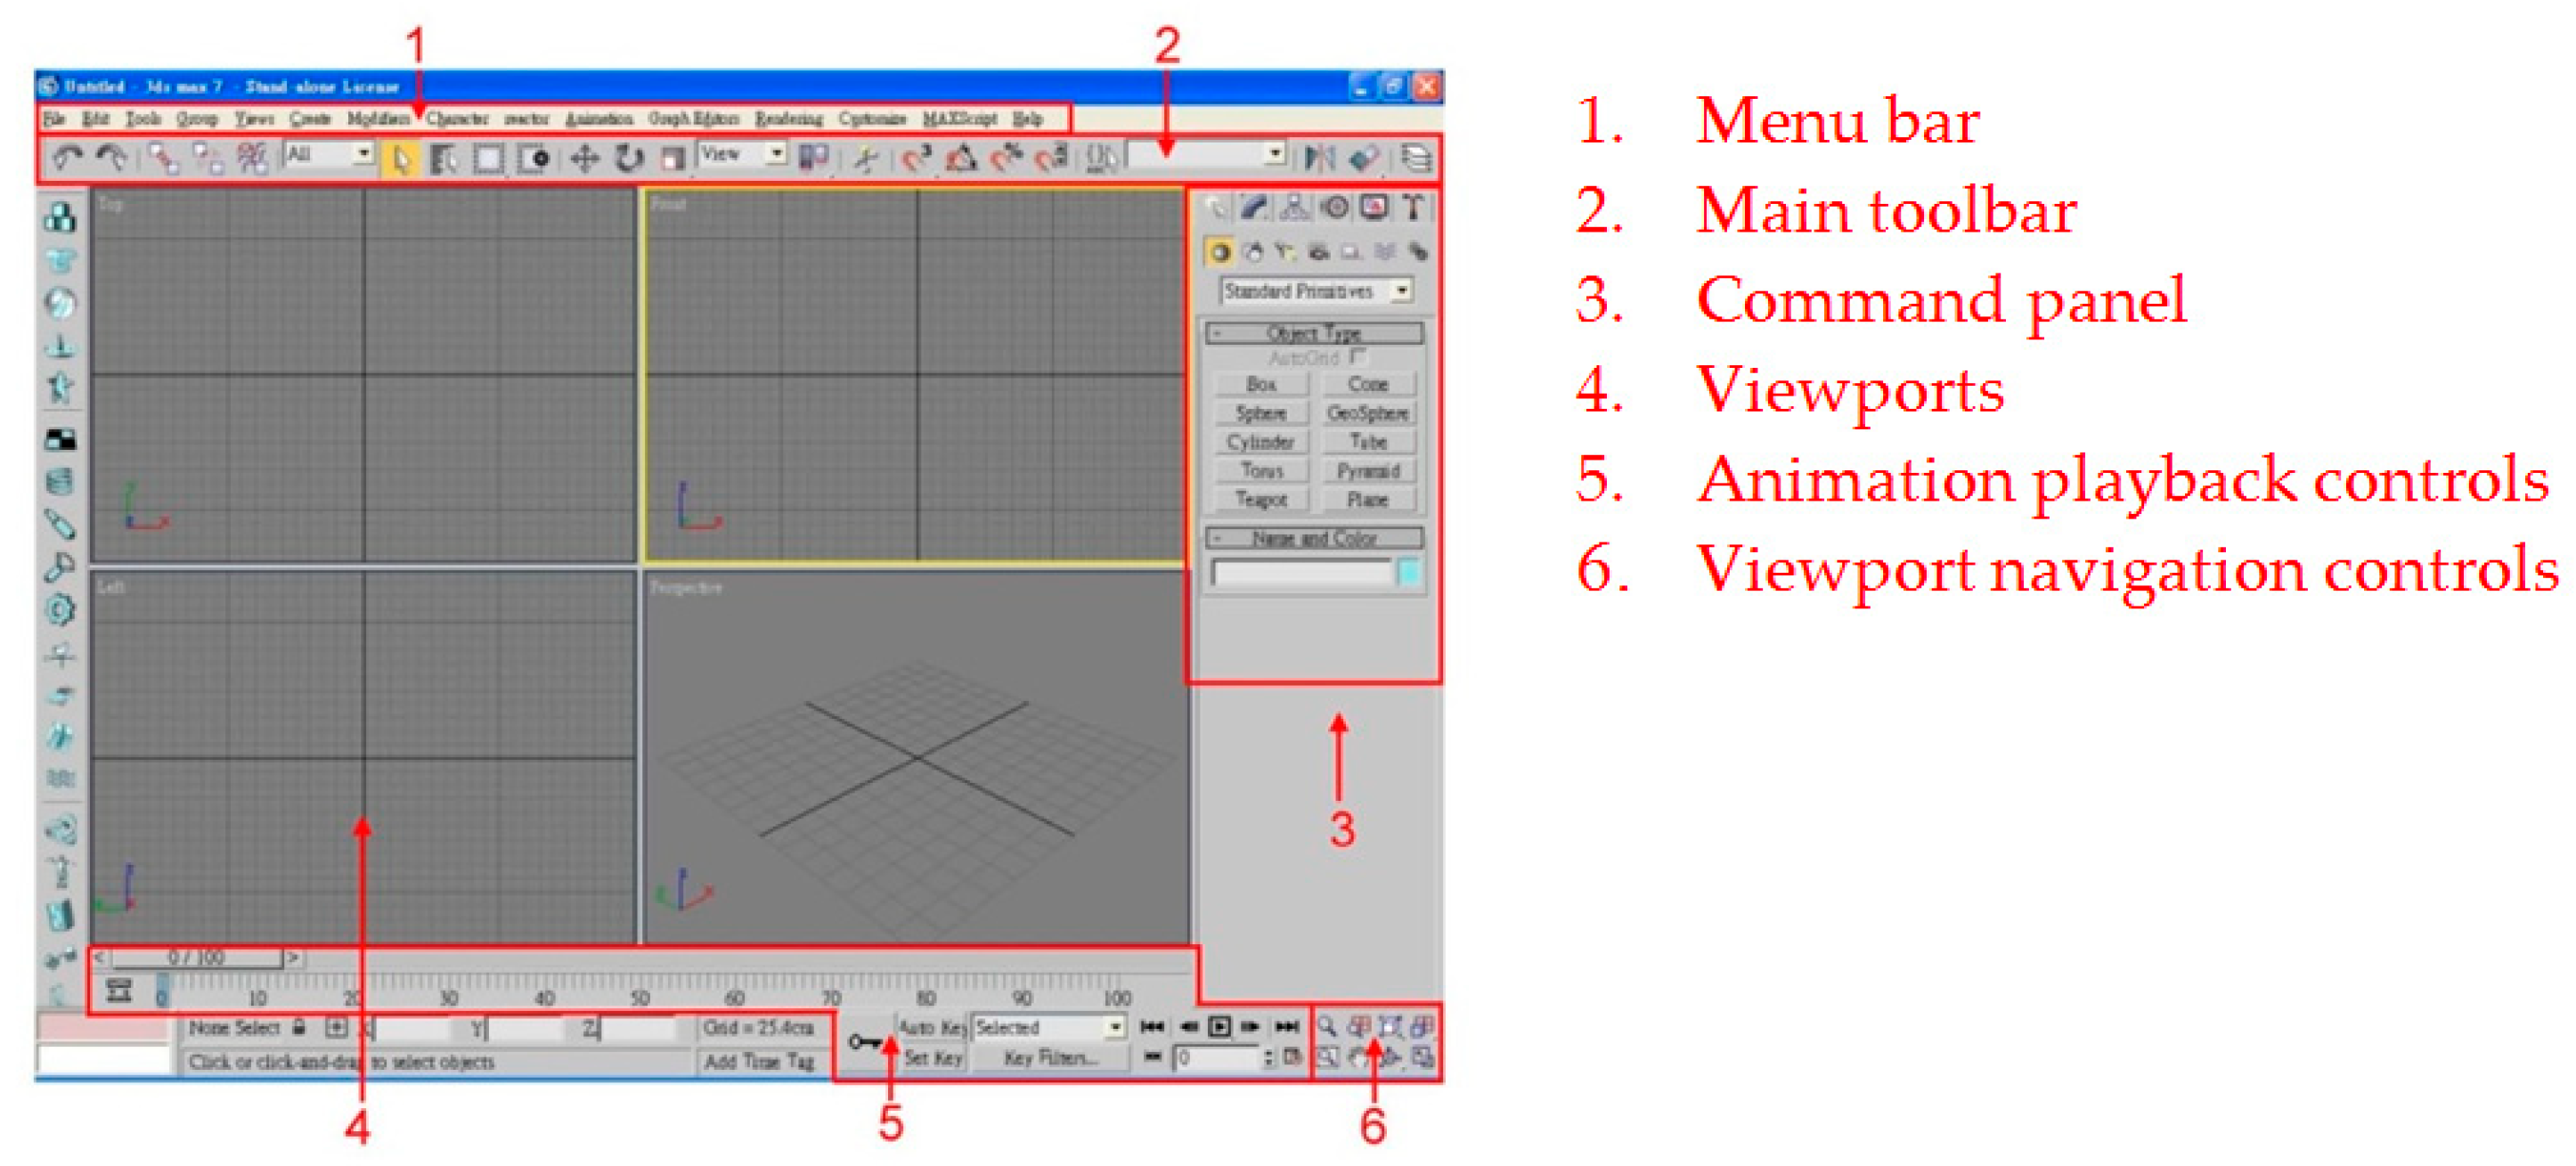Click the object color swatch
Viewport: 2576px width, 1166px height.
coord(1408,573)
